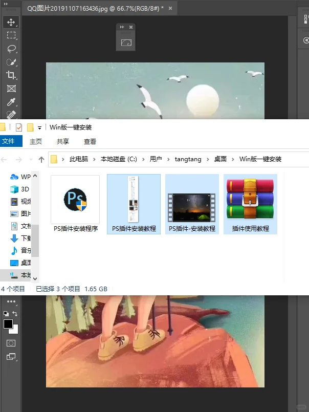
Task: Swap foreground and background colors
Action: tap(15, 313)
